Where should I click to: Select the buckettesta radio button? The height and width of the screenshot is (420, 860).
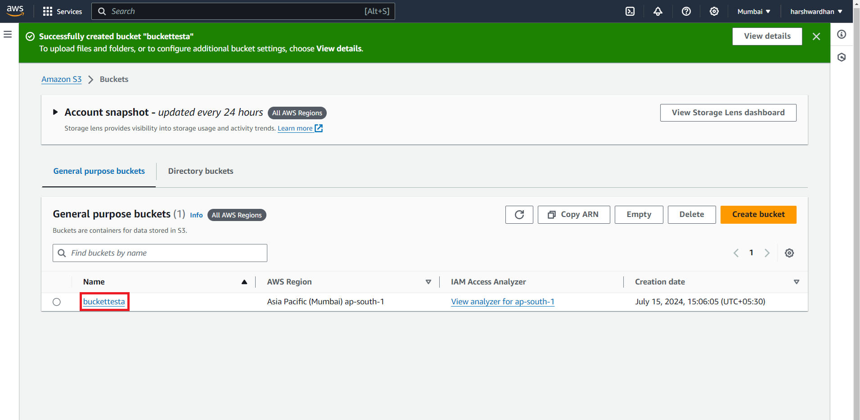[x=57, y=302]
